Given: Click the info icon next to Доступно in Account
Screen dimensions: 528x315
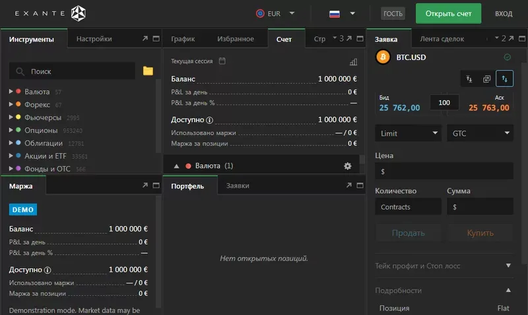Looking at the screenshot, I should click(209, 120).
